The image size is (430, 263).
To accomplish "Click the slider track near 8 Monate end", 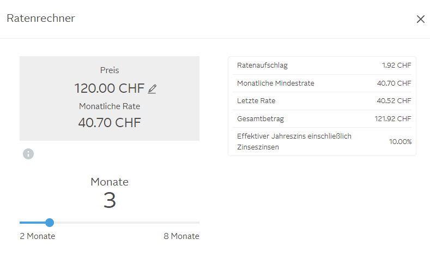I will (193, 223).
